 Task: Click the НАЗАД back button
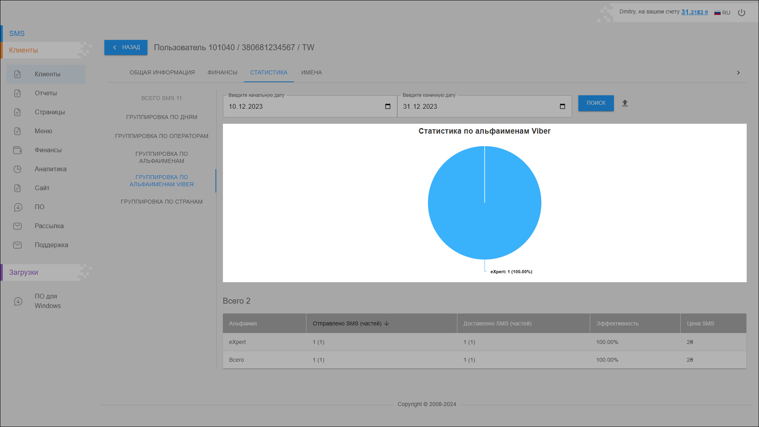pos(126,47)
